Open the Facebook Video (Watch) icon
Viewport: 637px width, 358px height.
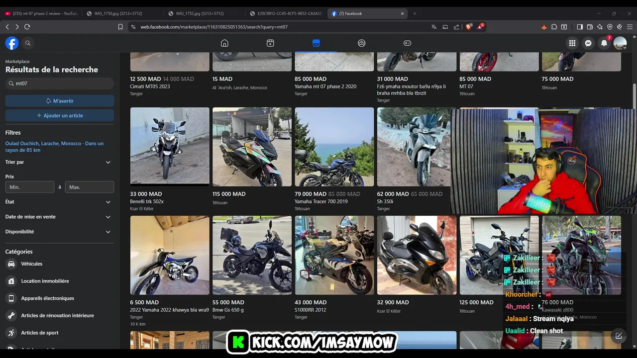[270, 43]
